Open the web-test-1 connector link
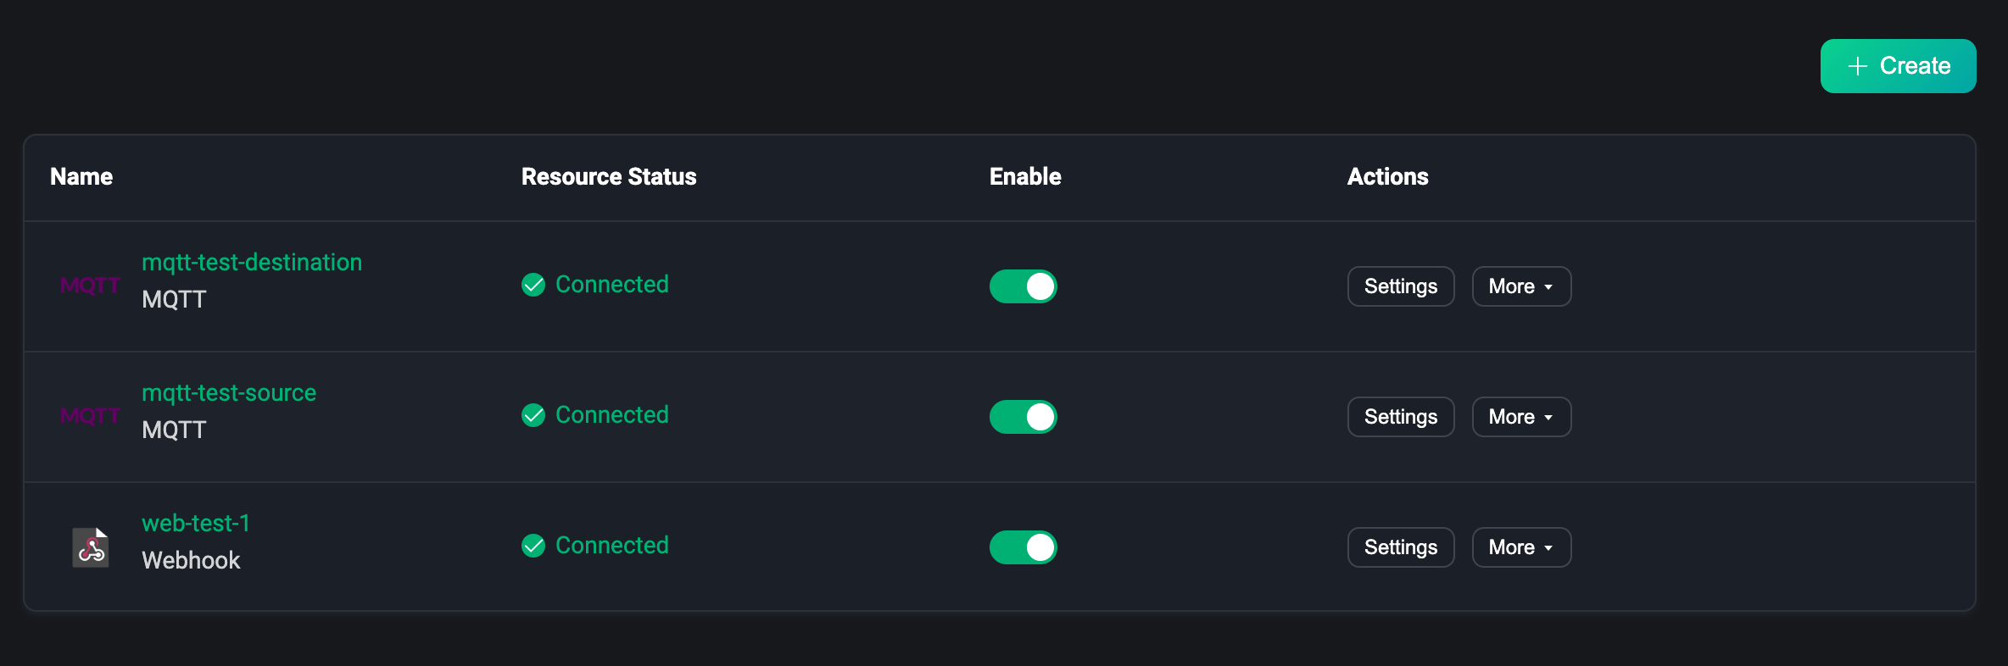 click(196, 524)
